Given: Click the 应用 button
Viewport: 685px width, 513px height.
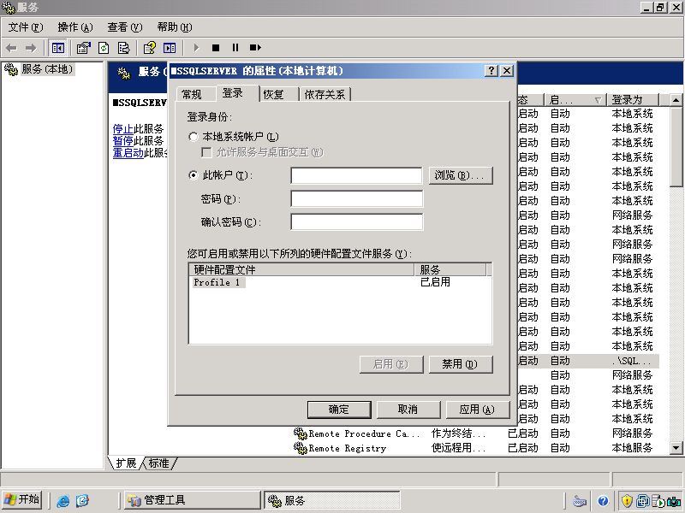Looking at the screenshot, I should (478, 410).
